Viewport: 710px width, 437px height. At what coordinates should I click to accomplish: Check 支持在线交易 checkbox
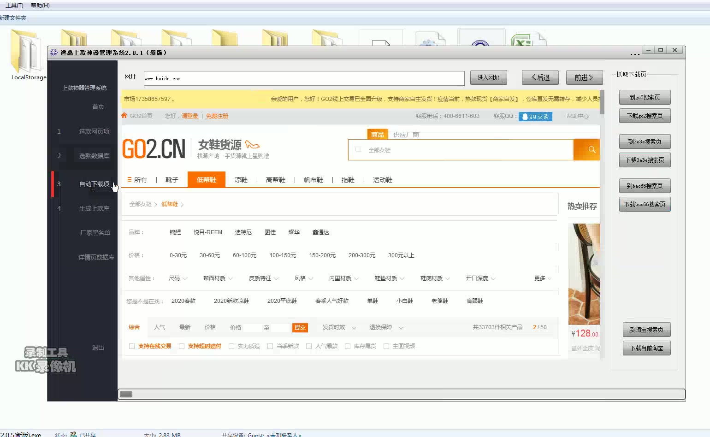tap(132, 346)
